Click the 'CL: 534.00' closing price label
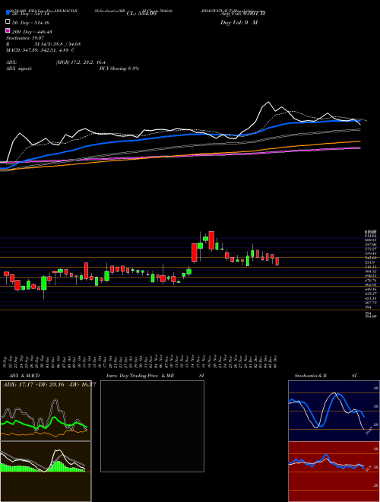The image size is (380, 502). pos(141,14)
